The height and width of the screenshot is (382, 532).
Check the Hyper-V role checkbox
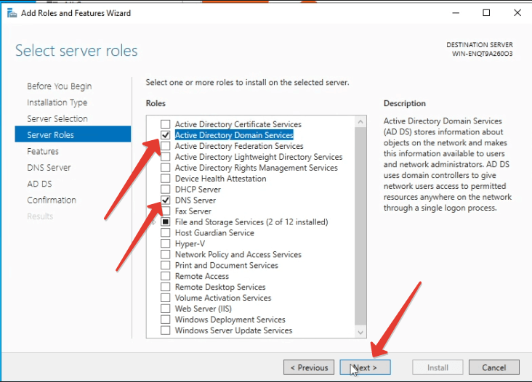165,243
